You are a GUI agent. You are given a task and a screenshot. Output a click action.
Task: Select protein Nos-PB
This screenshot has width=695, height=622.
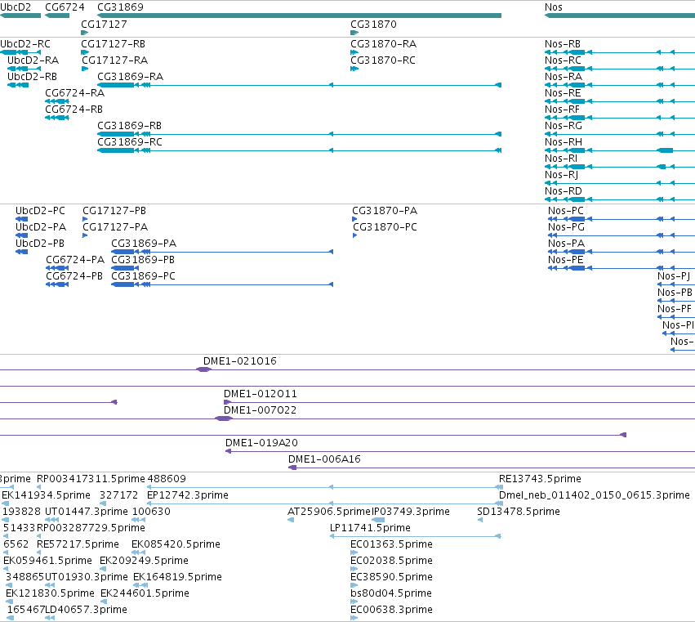click(x=675, y=293)
